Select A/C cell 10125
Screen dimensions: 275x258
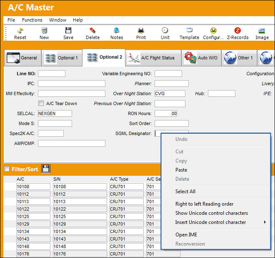33,216
